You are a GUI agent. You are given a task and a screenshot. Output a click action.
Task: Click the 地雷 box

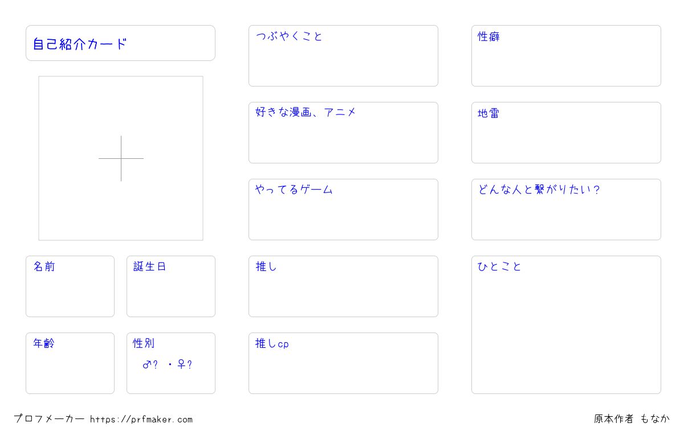[x=566, y=133]
